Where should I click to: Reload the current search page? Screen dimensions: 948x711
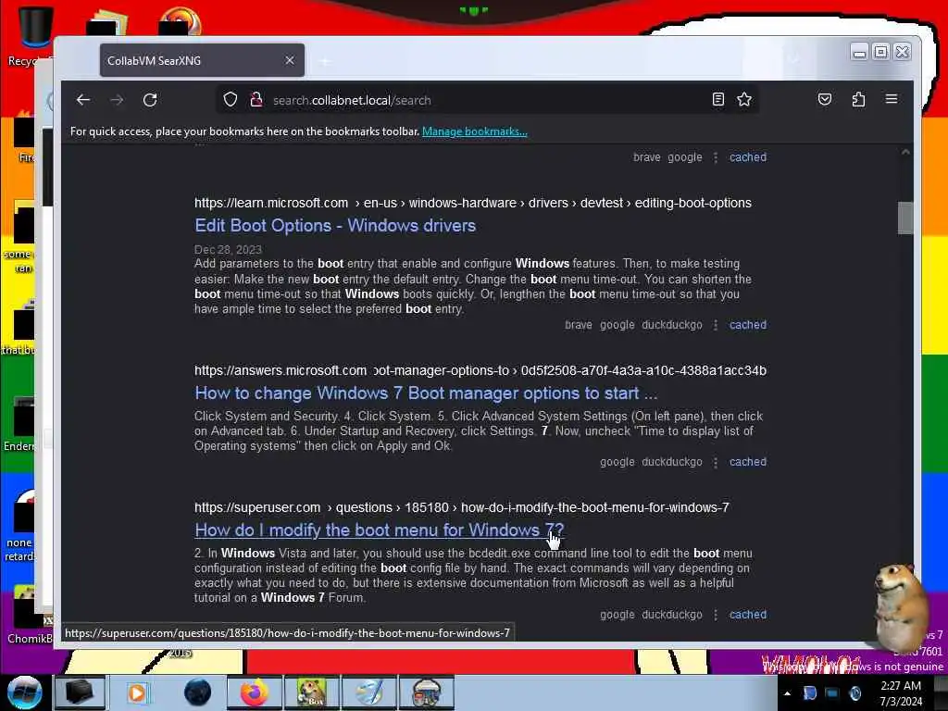150,100
